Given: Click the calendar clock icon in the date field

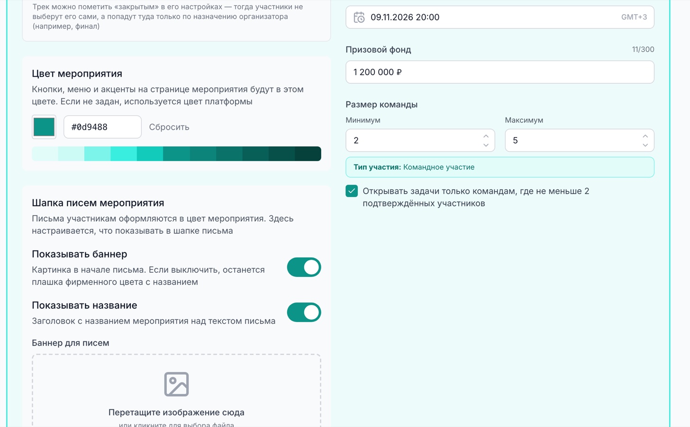Looking at the screenshot, I should pyautogui.click(x=359, y=18).
